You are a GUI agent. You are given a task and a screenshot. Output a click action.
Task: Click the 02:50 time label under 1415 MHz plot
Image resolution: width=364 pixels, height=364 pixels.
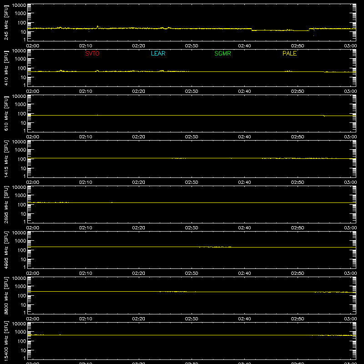[298, 182]
